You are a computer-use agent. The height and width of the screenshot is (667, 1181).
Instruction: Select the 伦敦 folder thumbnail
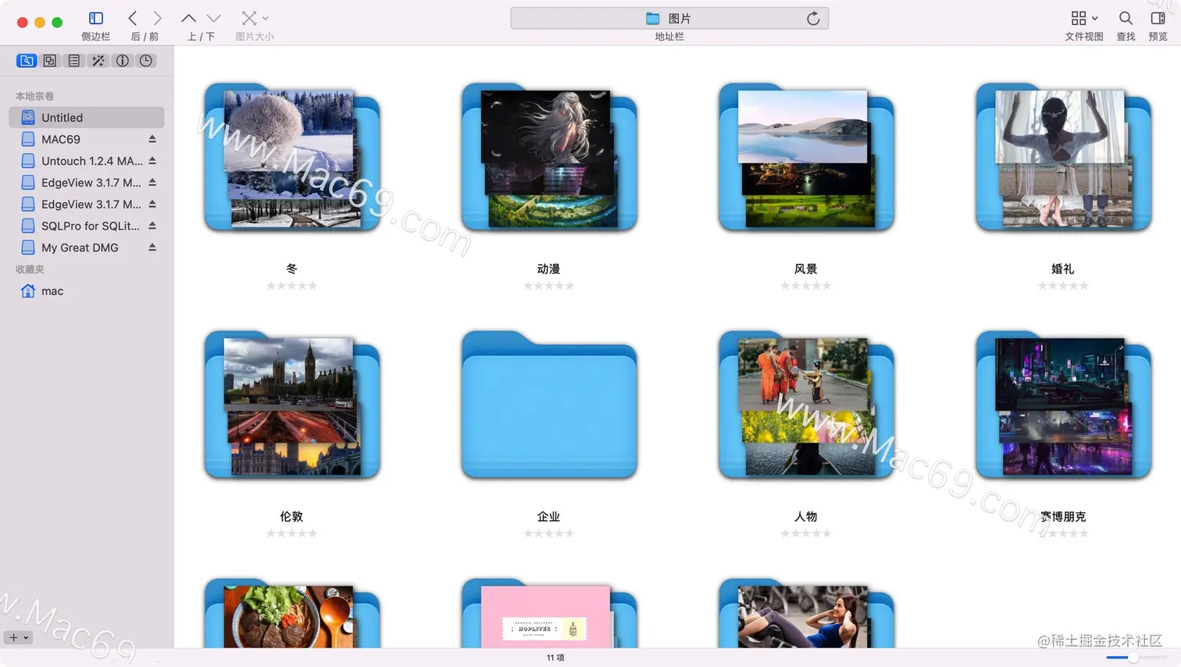click(x=291, y=406)
